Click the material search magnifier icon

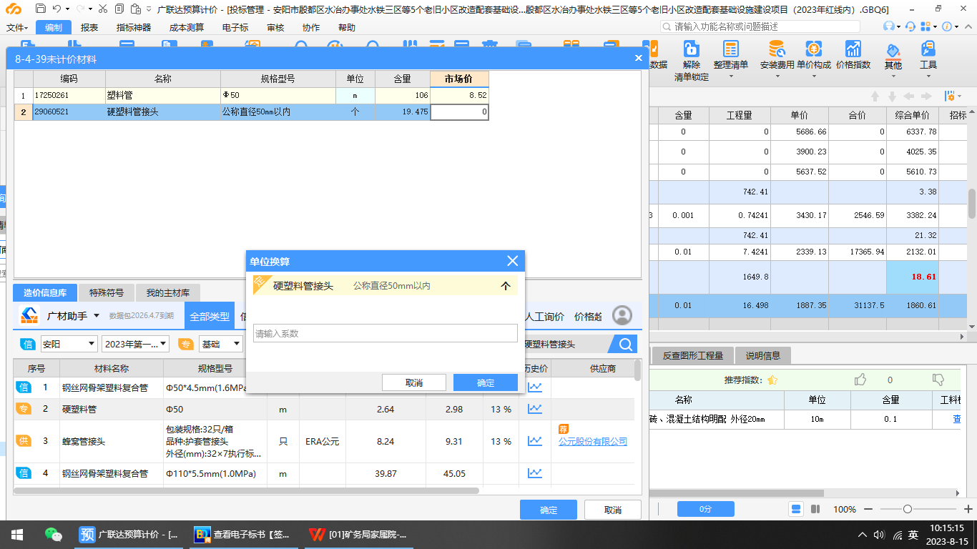point(625,345)
